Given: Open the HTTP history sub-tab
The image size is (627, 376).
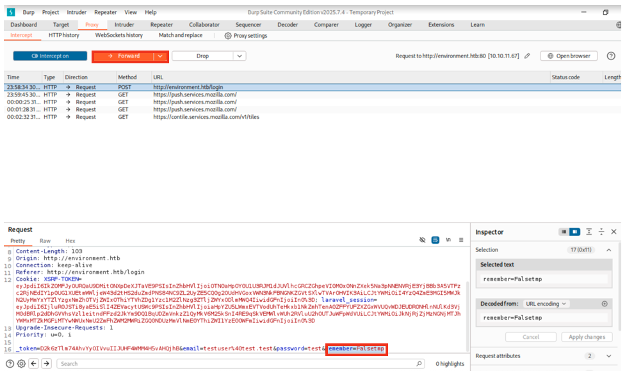Looking at the screenshot, I should 64,35.
